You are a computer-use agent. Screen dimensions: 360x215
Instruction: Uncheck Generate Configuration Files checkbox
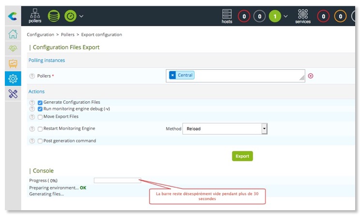coord(40,103)
